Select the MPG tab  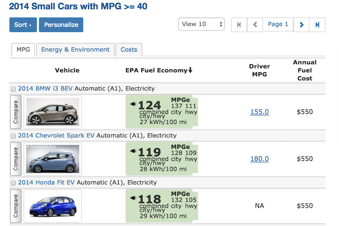click(23, 50)
